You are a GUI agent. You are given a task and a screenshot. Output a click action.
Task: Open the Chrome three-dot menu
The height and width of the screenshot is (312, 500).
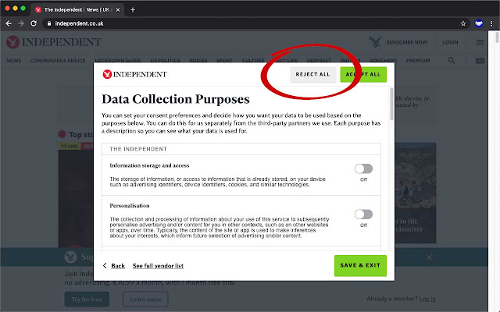491,23
